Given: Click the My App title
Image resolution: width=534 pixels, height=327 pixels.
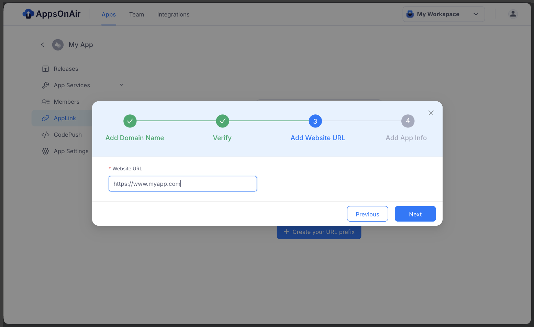Looking at the screenshot, I should 81,45.
